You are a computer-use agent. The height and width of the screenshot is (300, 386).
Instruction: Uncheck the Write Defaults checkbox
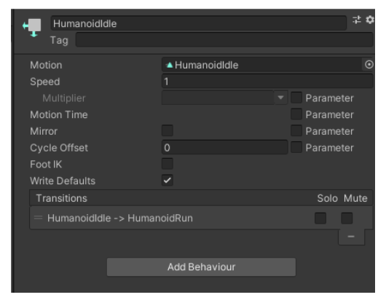[168, 181]
